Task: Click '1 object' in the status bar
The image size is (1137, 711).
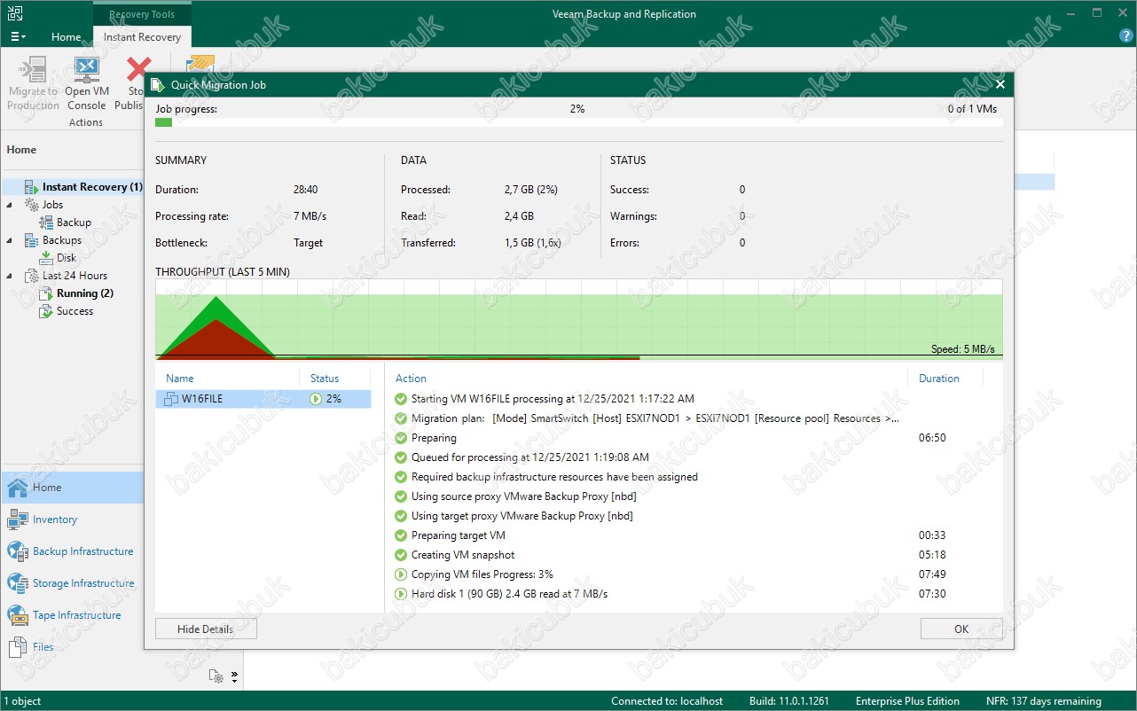Action: coord(21,701)
